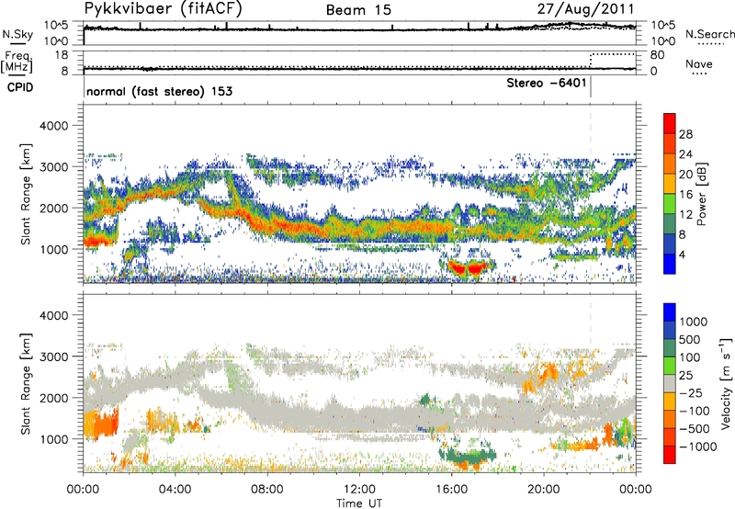Click the '20:00' time tick label
This screenshot has height=509, width=735.
(x=543, y=490)
